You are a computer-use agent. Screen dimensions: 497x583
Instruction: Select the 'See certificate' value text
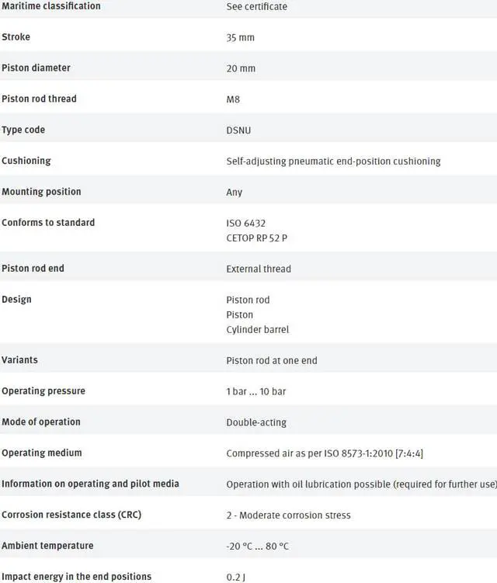click(x=256, y=7)
